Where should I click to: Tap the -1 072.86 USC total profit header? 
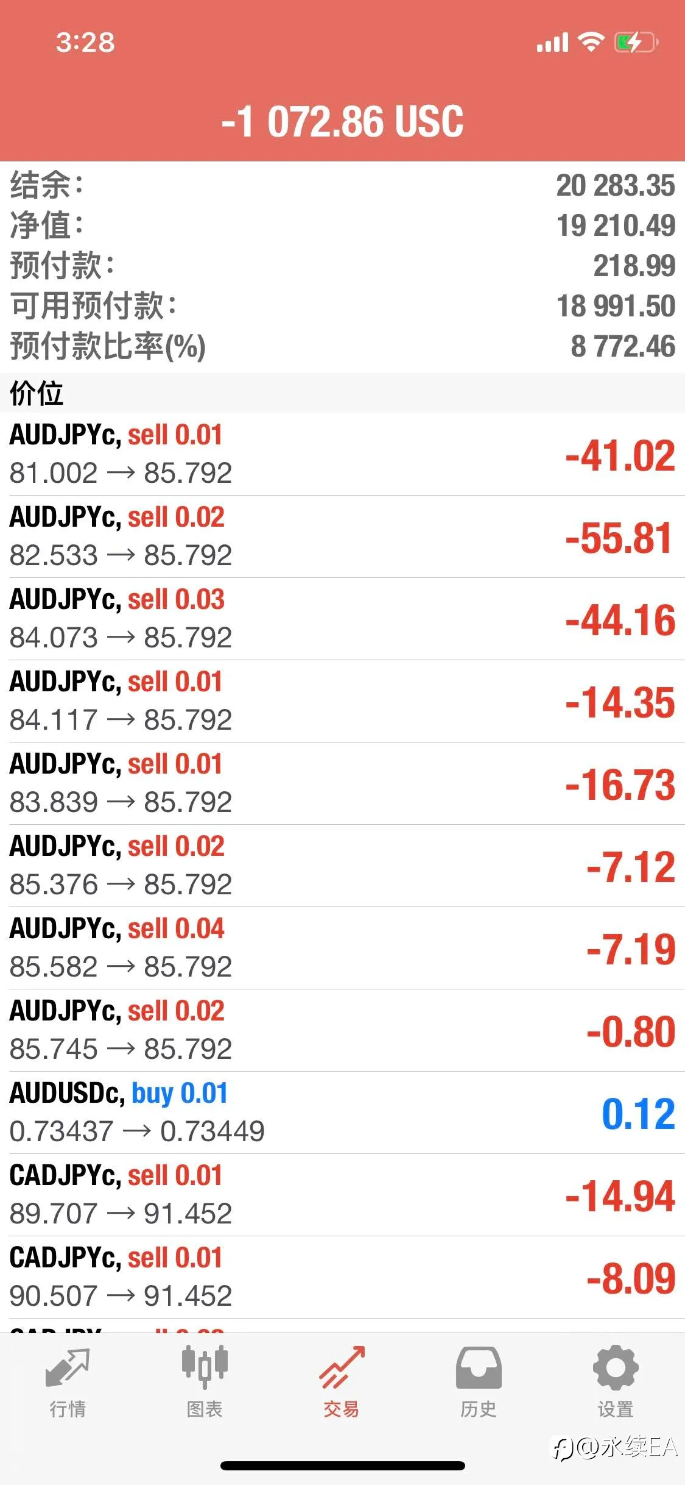tap(342, 121)
